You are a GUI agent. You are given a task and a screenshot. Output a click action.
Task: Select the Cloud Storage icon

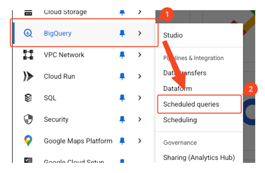pos(28,13)
